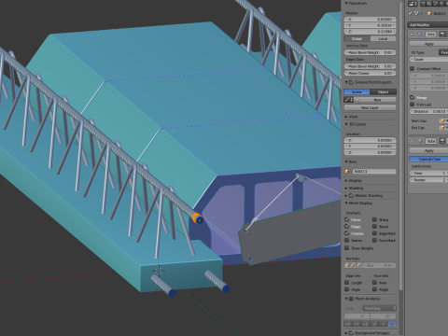This screenshot has width=448, height=336.
Task: Switch transform to Global
Action: [x=357, y=38]
